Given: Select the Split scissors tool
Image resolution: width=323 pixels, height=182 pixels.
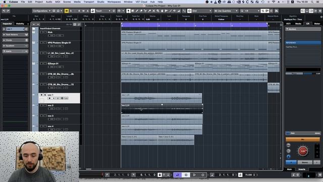Looking at the screenshot, I should [145, 11].
